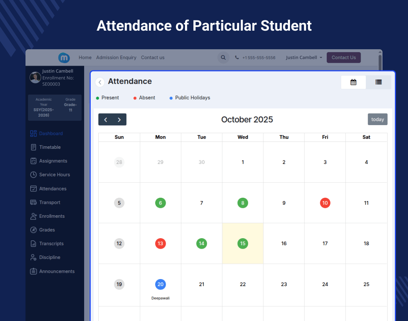Click the page scrollbar thumb
This screenshot has width=408, height=321.
coord(380,62)
